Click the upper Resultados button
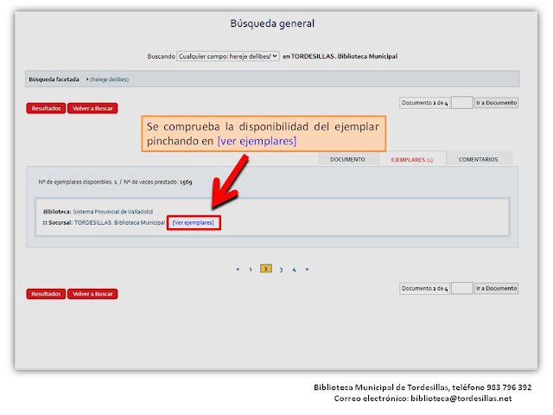The image size is (553, 415). [x=46, y=108]
